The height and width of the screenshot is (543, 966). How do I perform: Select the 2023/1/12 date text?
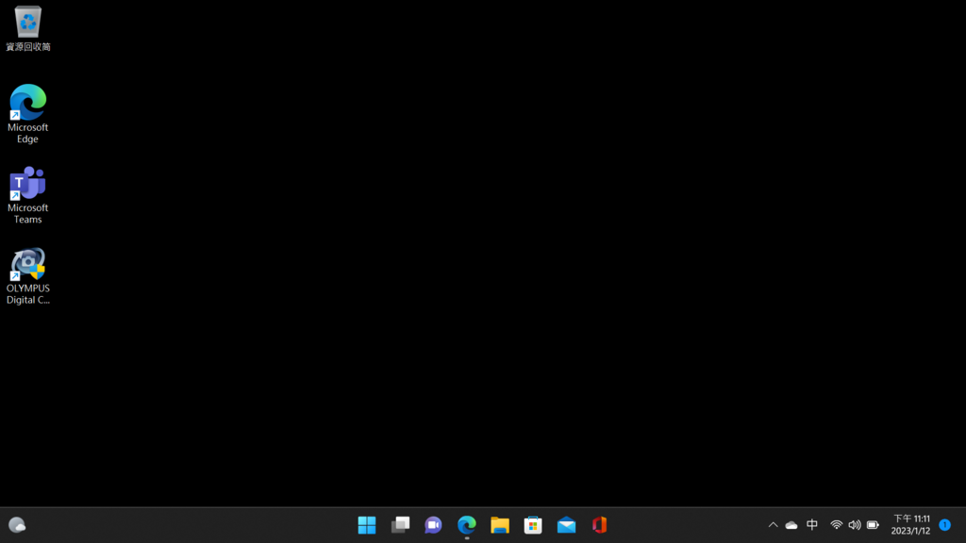[x=910, y=531]
